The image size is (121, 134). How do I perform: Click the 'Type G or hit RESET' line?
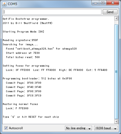pos(31,117)
